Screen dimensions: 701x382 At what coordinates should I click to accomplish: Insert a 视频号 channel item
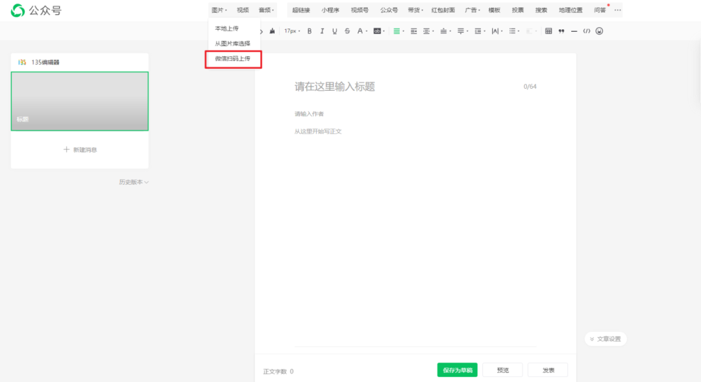[360, 10]
